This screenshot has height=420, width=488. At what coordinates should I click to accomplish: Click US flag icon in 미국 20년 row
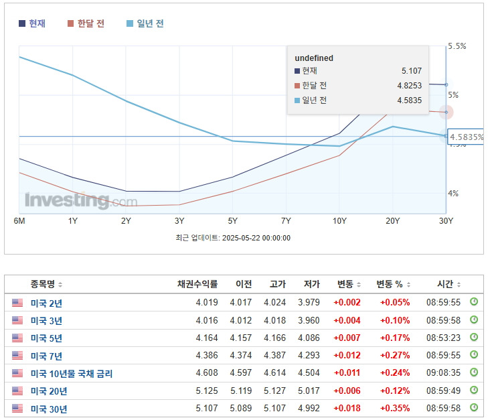pos(17,391)
